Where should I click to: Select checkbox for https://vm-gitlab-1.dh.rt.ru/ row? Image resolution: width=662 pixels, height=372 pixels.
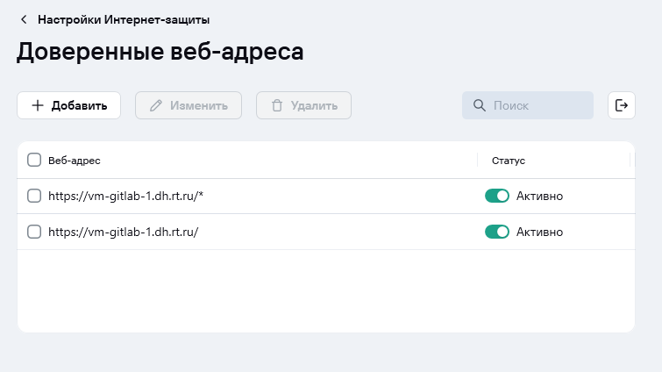(34, 232)
